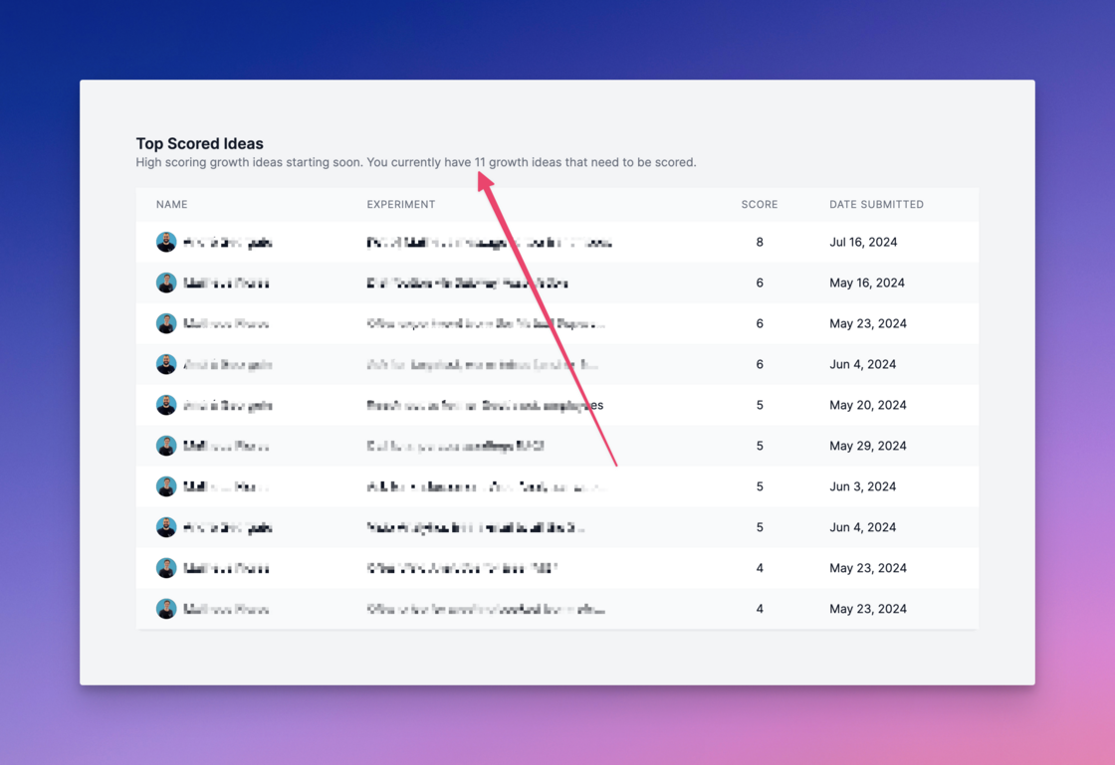Click submitter name in Jul 16, 2024 row
Screen dimensions: 1115x765
(228, 243)
